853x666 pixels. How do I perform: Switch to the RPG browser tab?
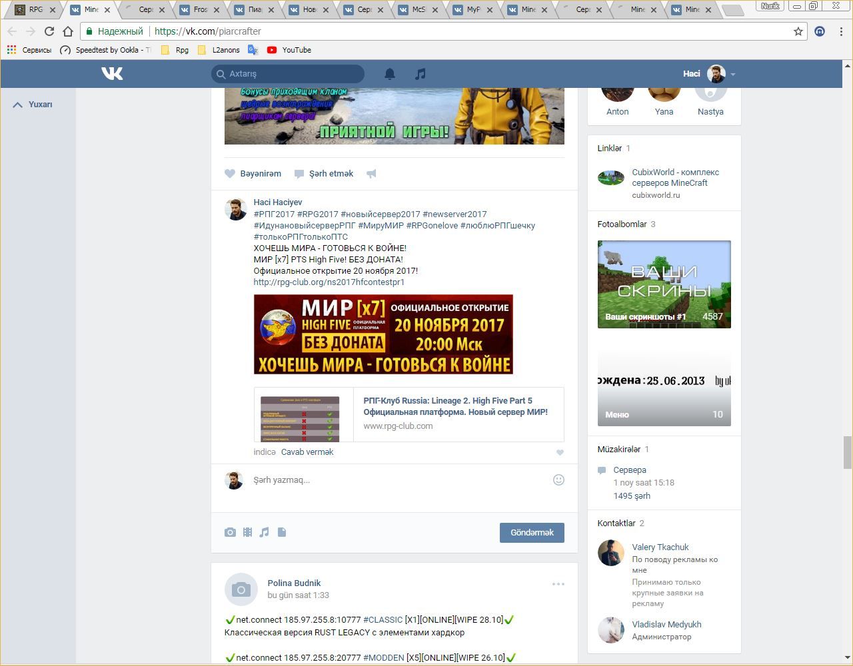point(36,10)
